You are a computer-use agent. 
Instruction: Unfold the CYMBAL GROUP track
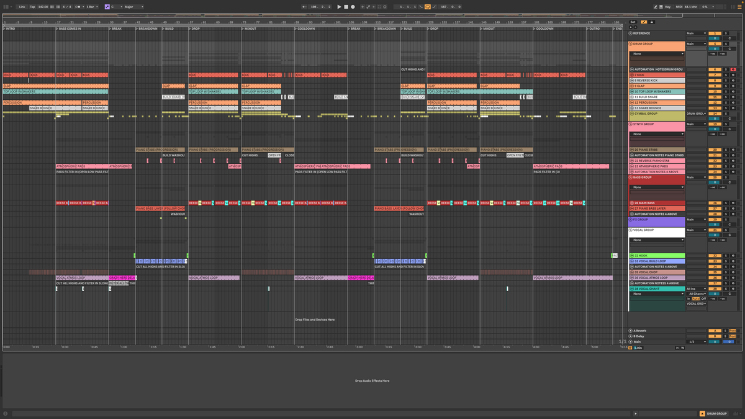631,114
